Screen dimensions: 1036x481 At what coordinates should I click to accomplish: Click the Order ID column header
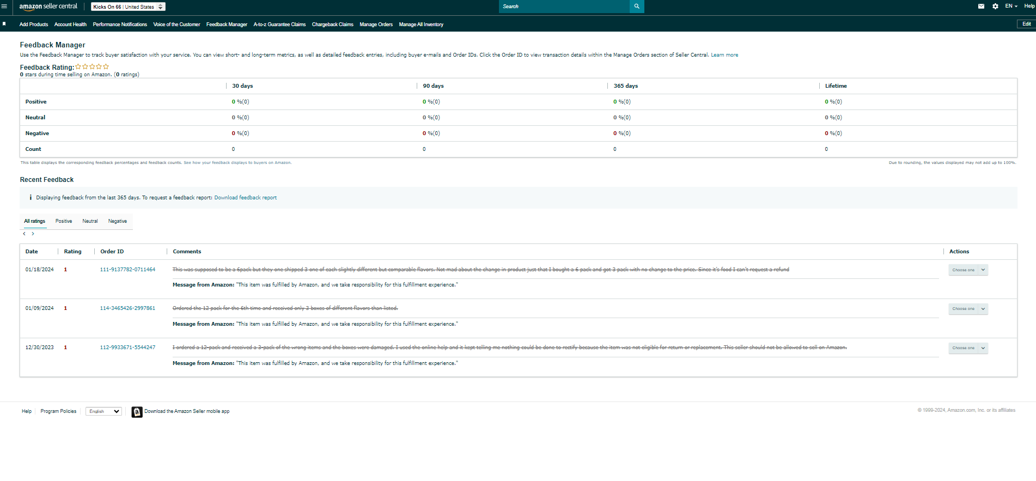112,252
